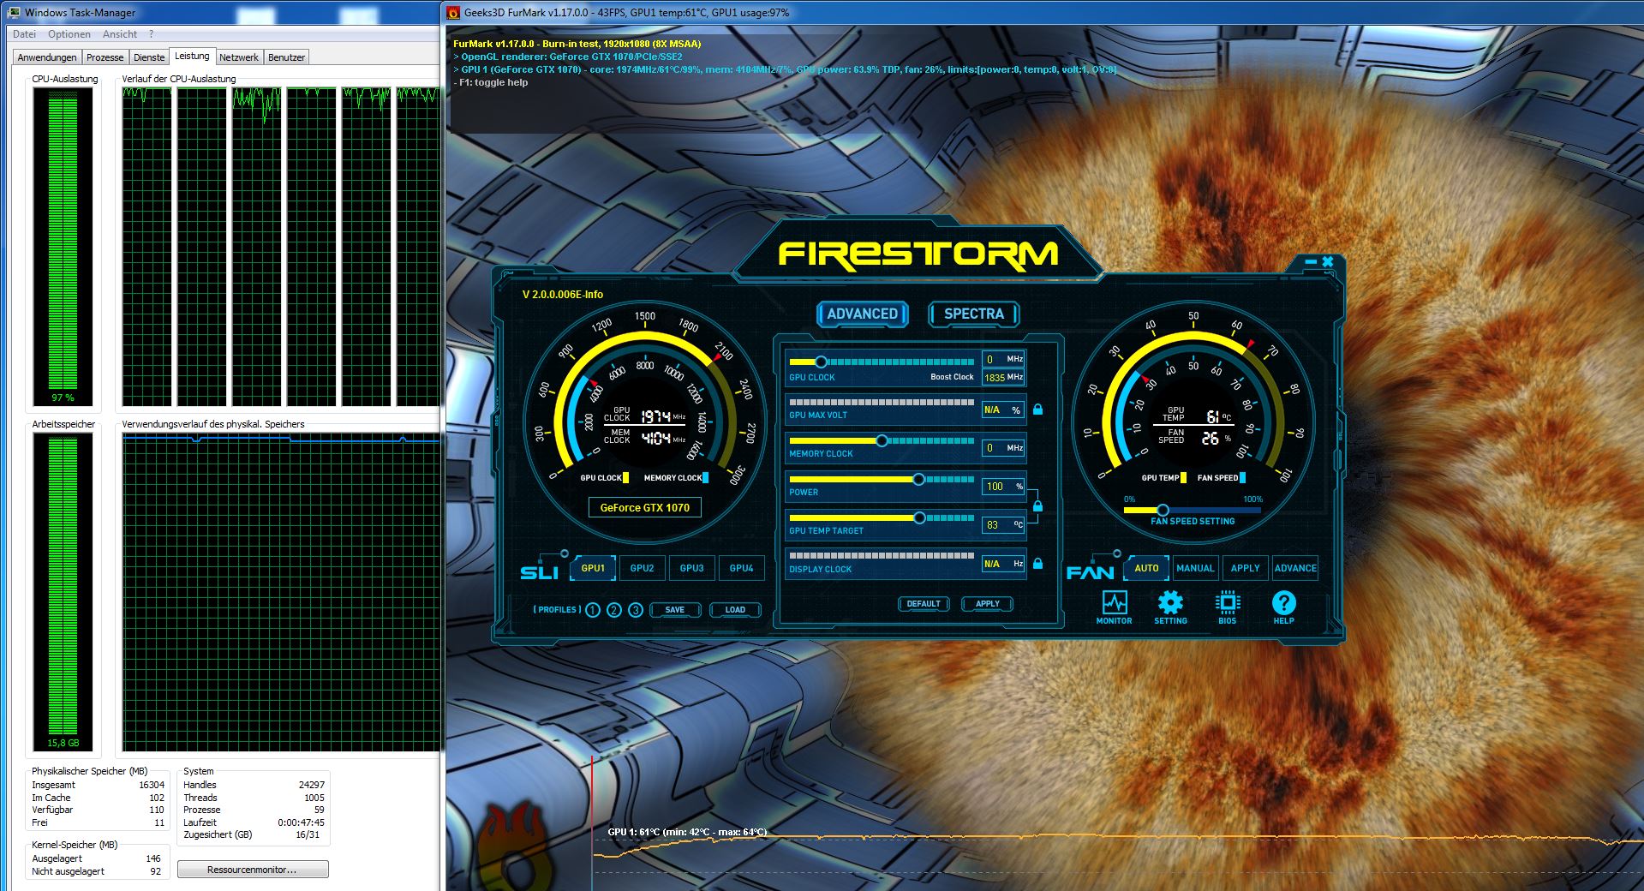The width and height of the screenshot is (1644, 891).
Task: Click the GPU Temp Target slider handle
Action: (x=919, y=517)
